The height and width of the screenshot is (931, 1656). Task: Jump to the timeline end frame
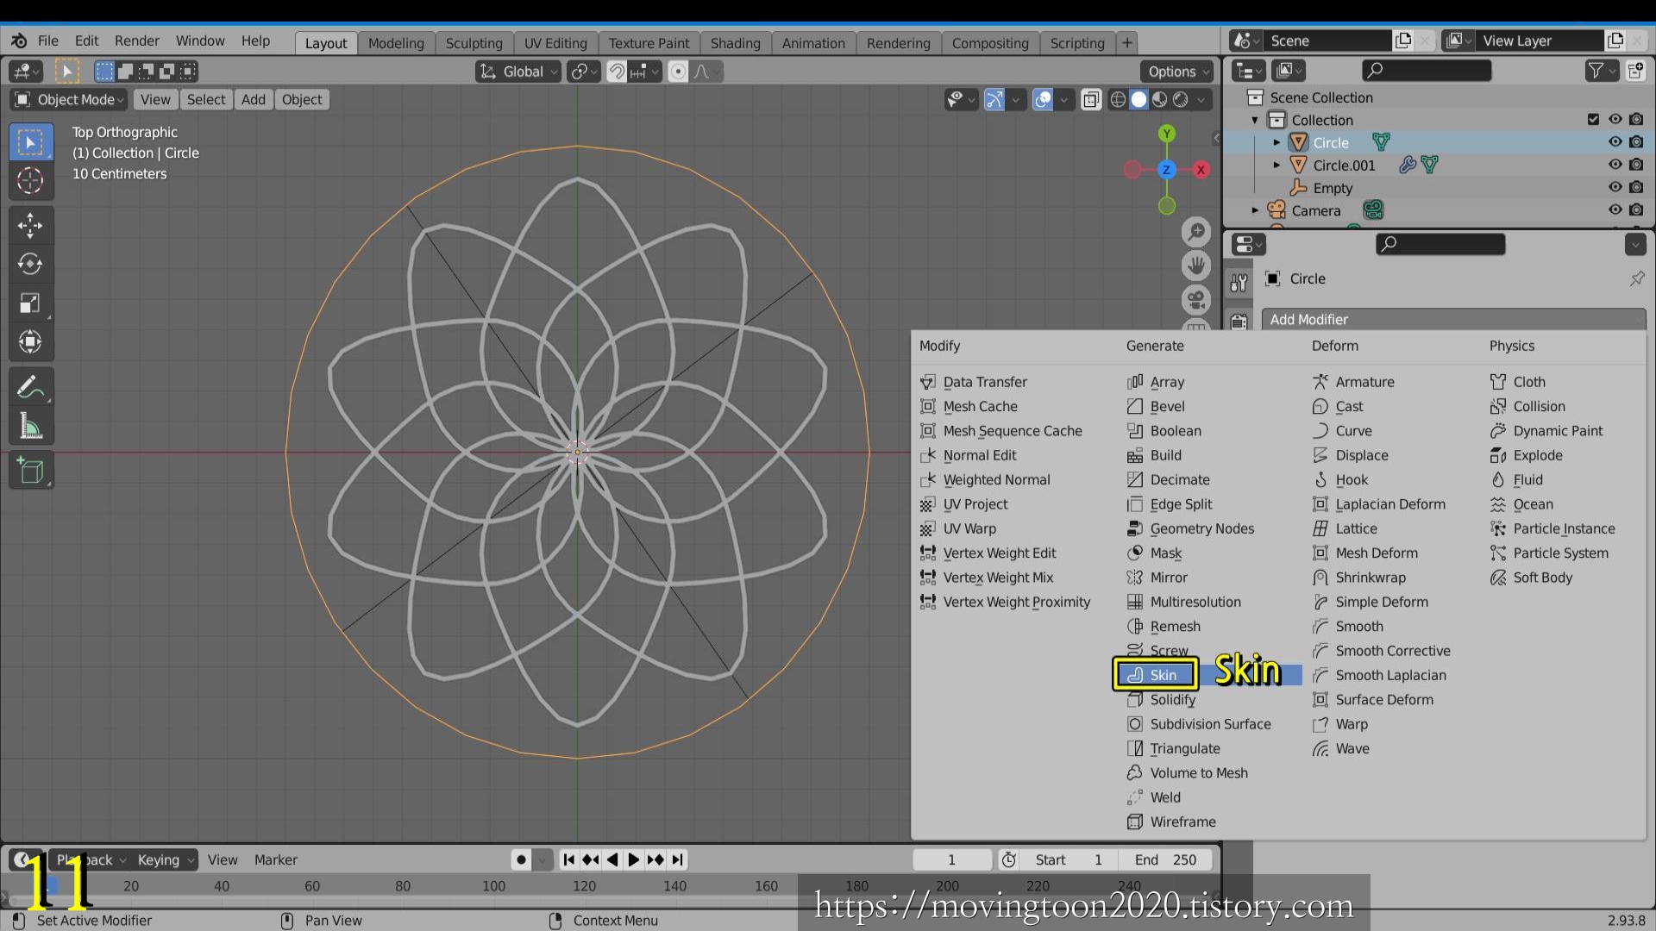click(677, 859)
